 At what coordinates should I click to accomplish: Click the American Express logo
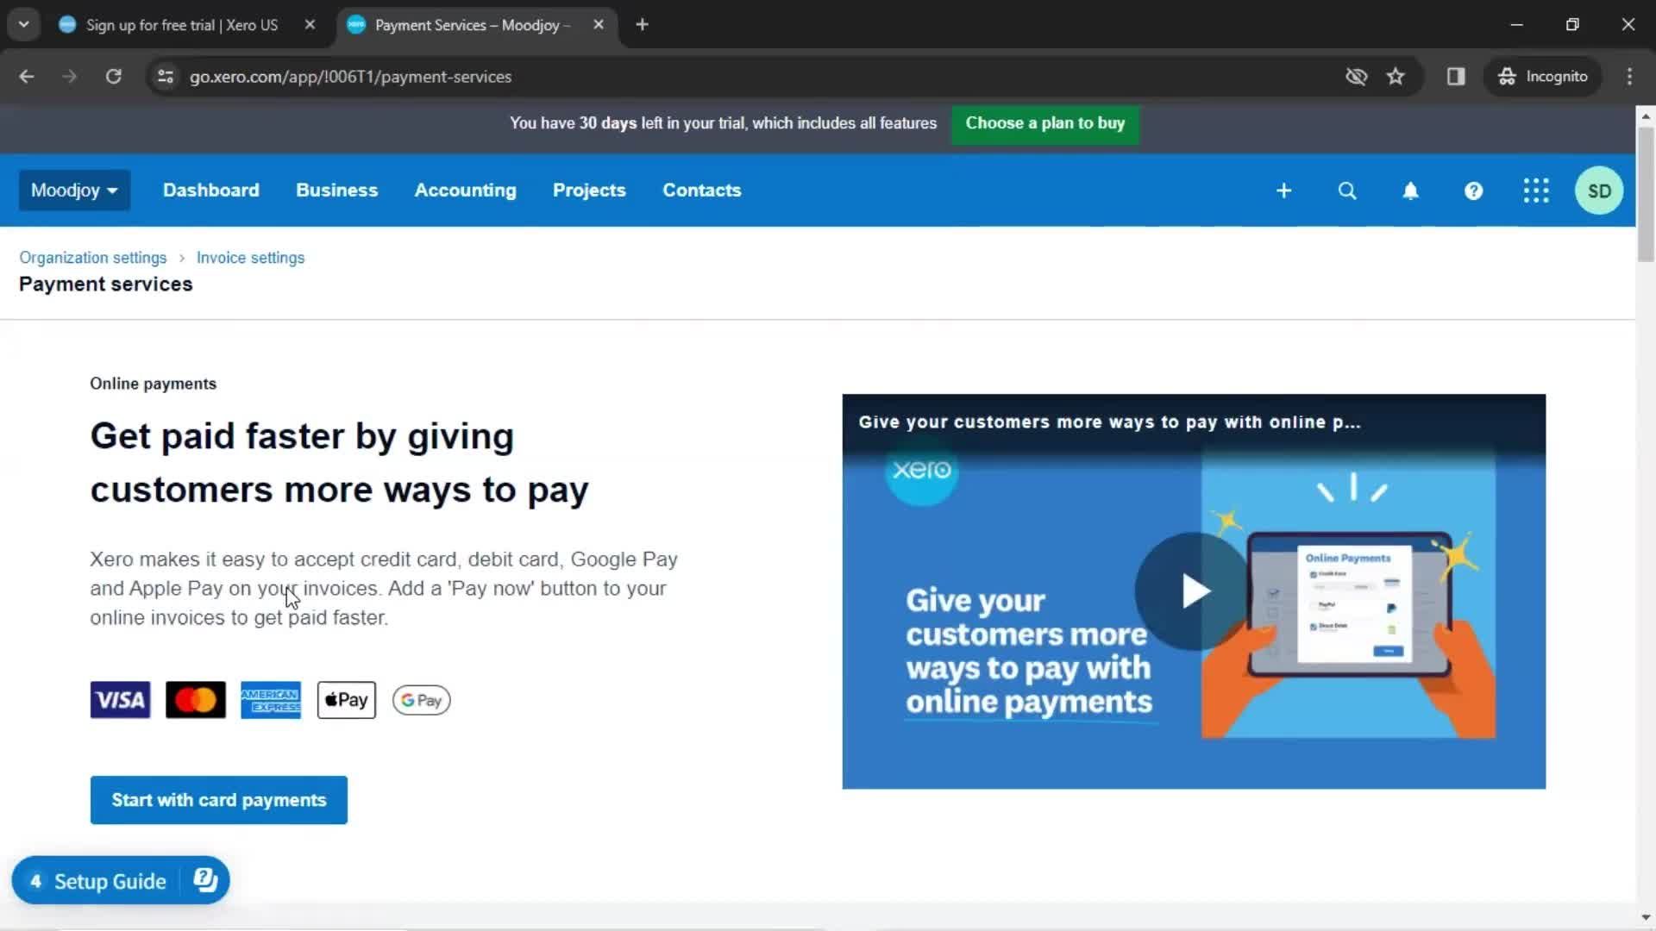click(271, 700)
